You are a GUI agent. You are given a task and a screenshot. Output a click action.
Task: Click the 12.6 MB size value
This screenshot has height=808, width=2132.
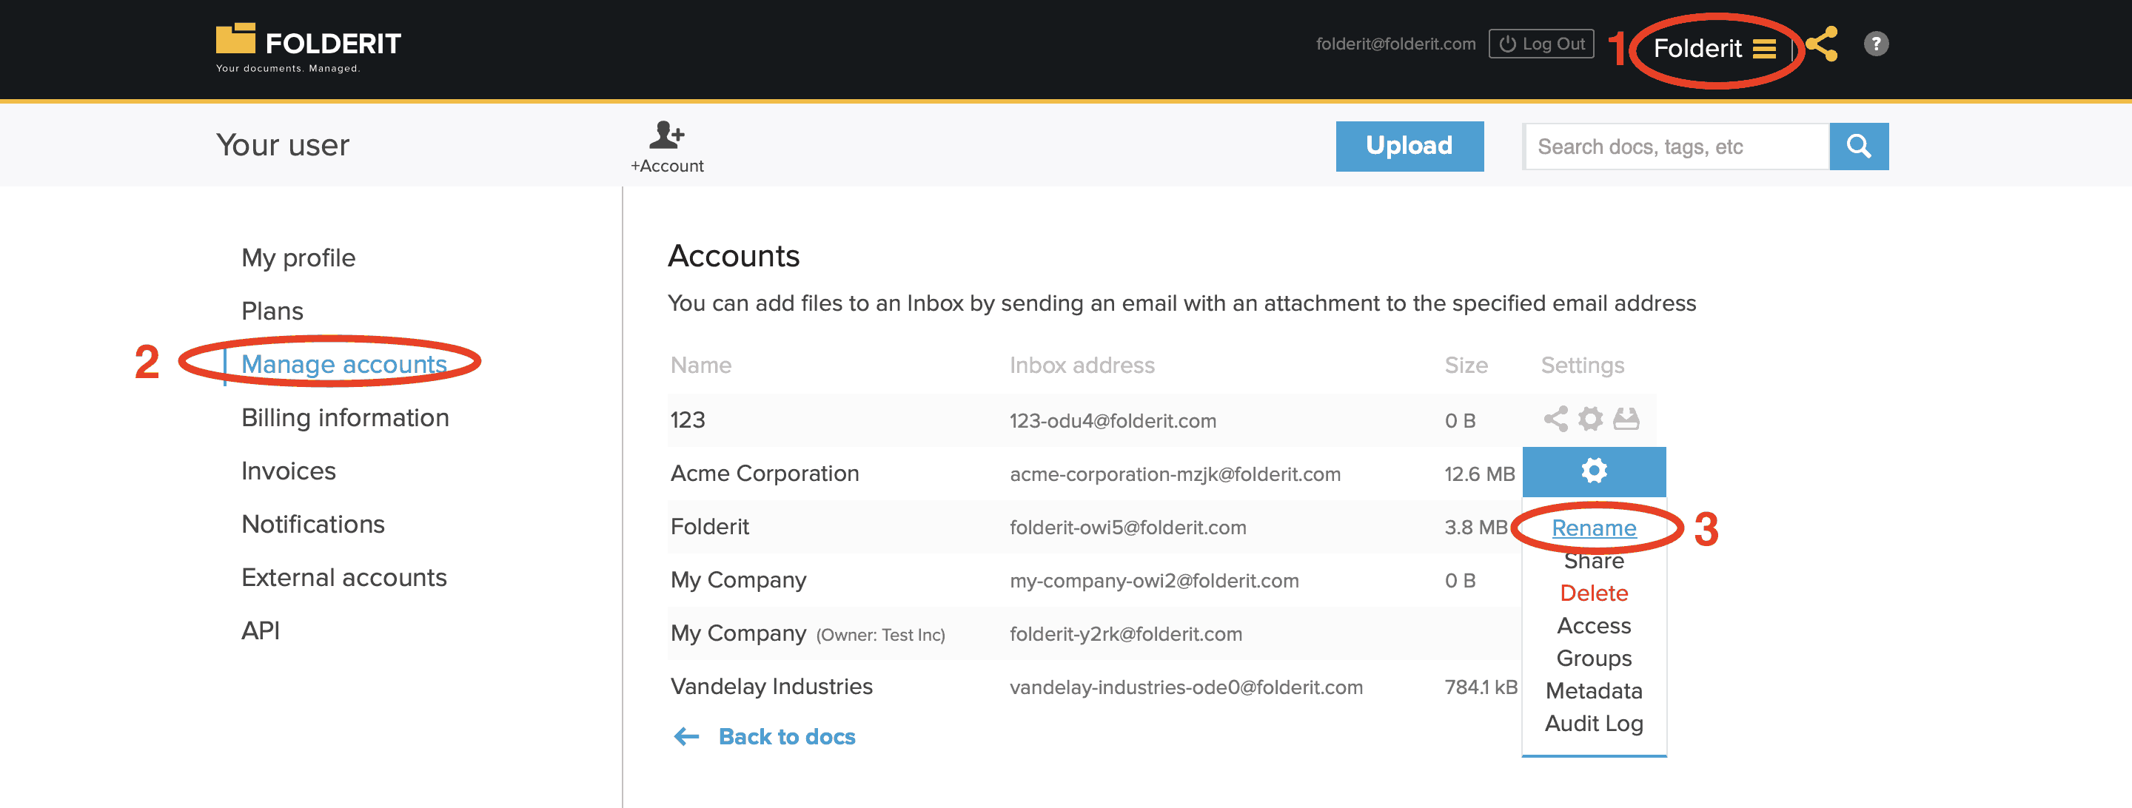(1479, 474)
